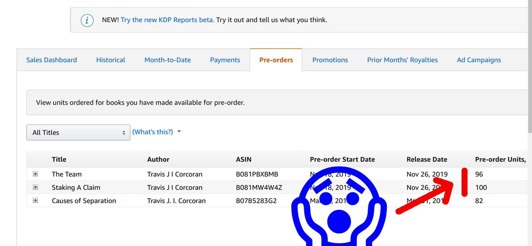Viewport: 532px width, 246px height.
Task: Expand the Staking A Claim row
Action: [35, 187]
